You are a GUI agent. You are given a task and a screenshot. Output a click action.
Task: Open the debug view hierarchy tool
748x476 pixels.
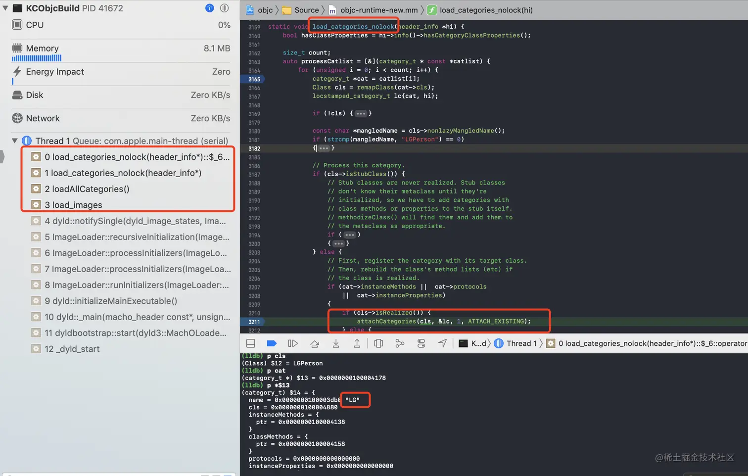pyautogui.click(x=379, y=343)
